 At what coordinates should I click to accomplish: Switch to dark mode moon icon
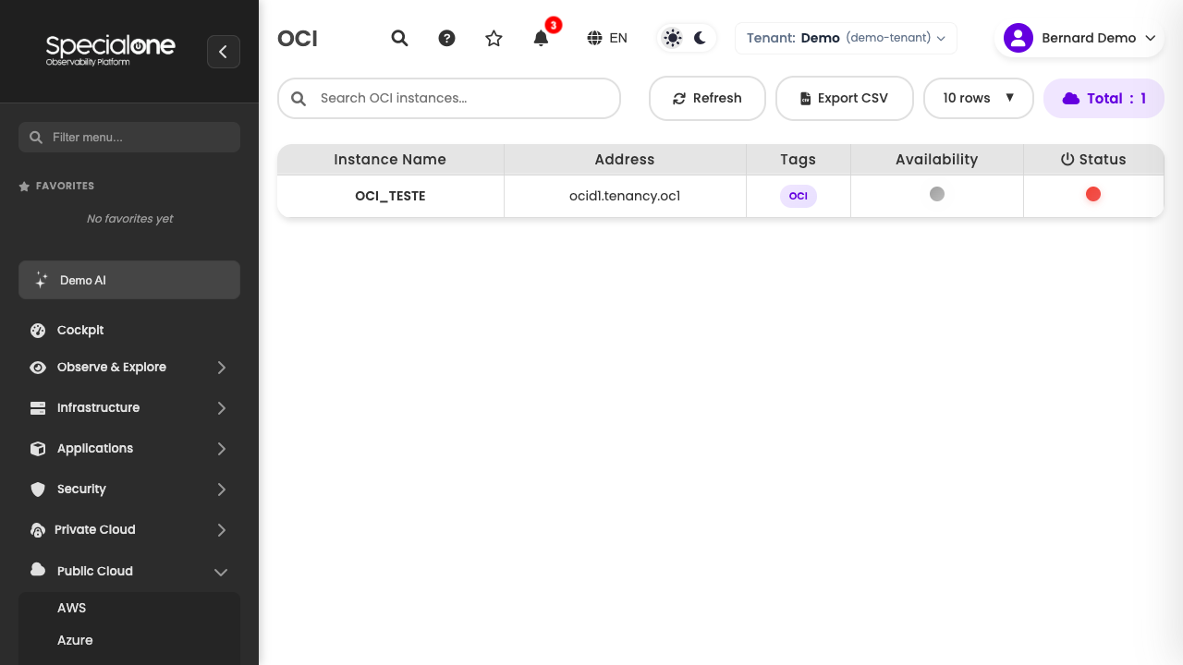click(x=700, y=38)
